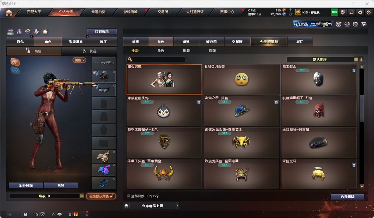This screenshot has height=218, width=374.
Task: Click the power exit icon
Action: point(369,12)
